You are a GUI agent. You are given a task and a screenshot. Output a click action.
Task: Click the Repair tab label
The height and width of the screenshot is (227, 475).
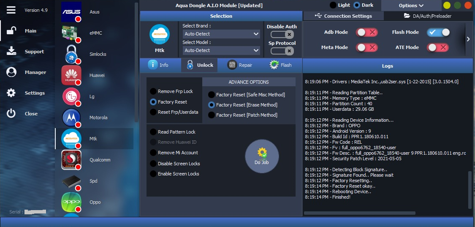click(245, 65)
